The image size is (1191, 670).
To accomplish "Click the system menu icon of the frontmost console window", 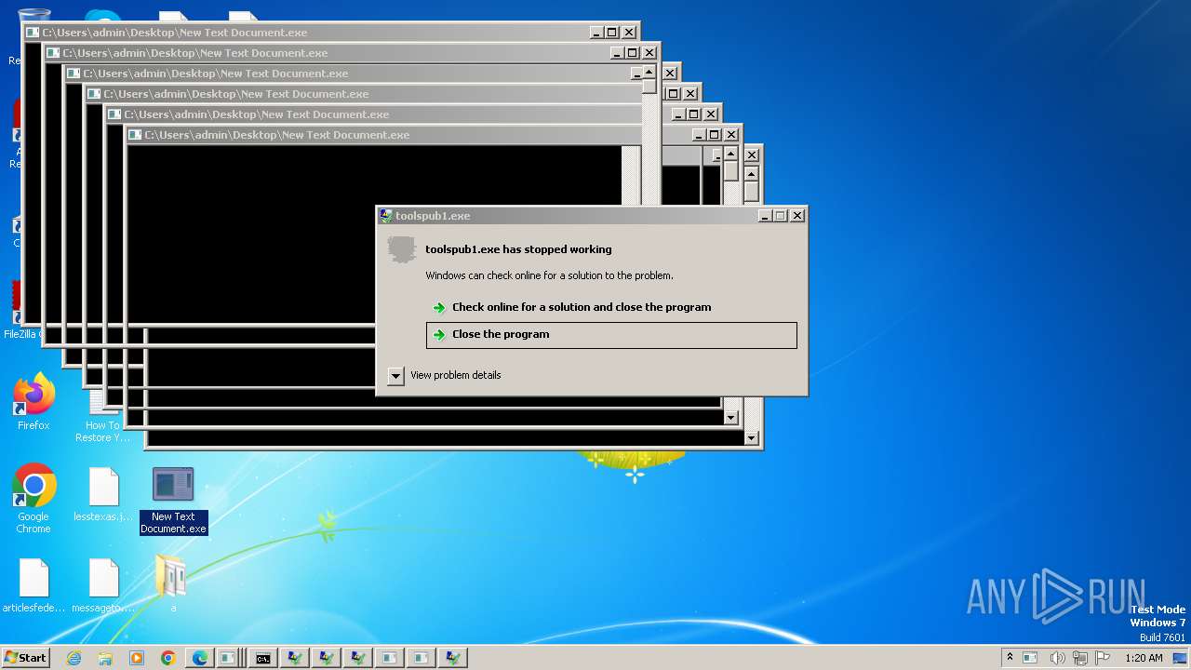I will pyautogui.click(x=135, y=135).
